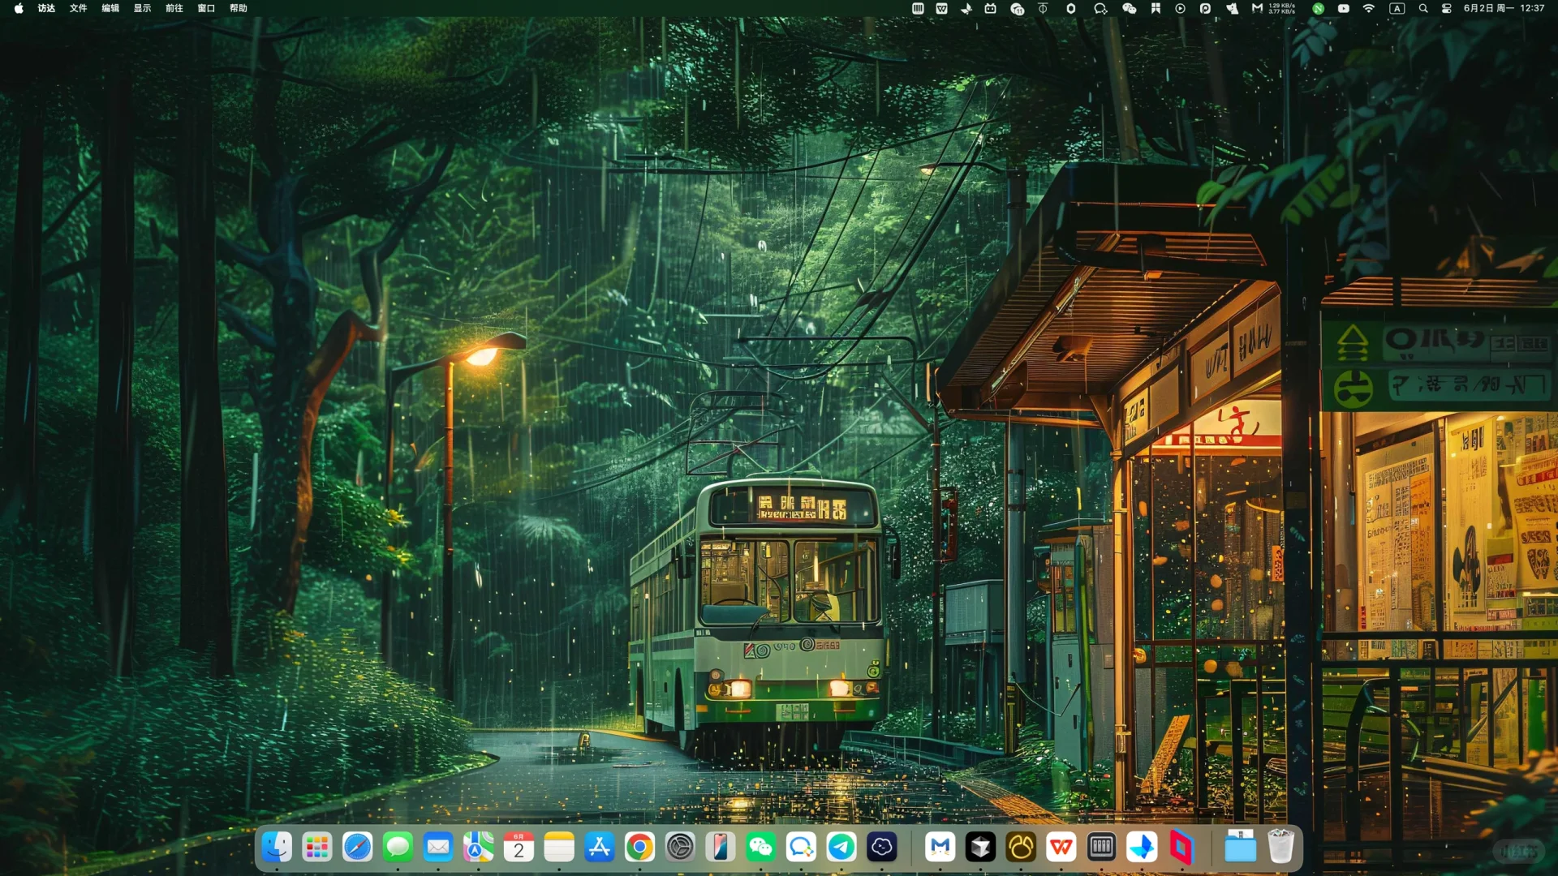Open the Mail app in the Dock
This screenshot has height=876, width=1558.
438,847
